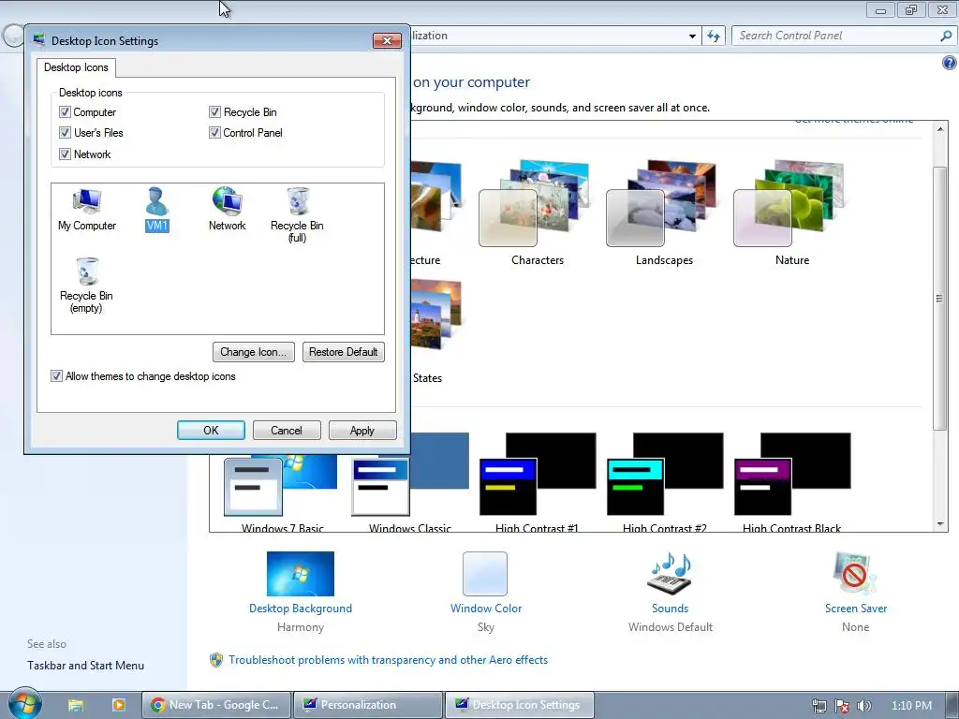This screenshot has height=719, width=959.
Task: Choose the Characters theme
Action: click(x=537, y=213)
